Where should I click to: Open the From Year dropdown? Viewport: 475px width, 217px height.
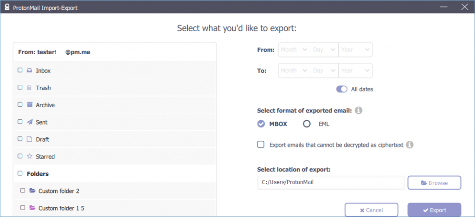[x=355, y=50]
